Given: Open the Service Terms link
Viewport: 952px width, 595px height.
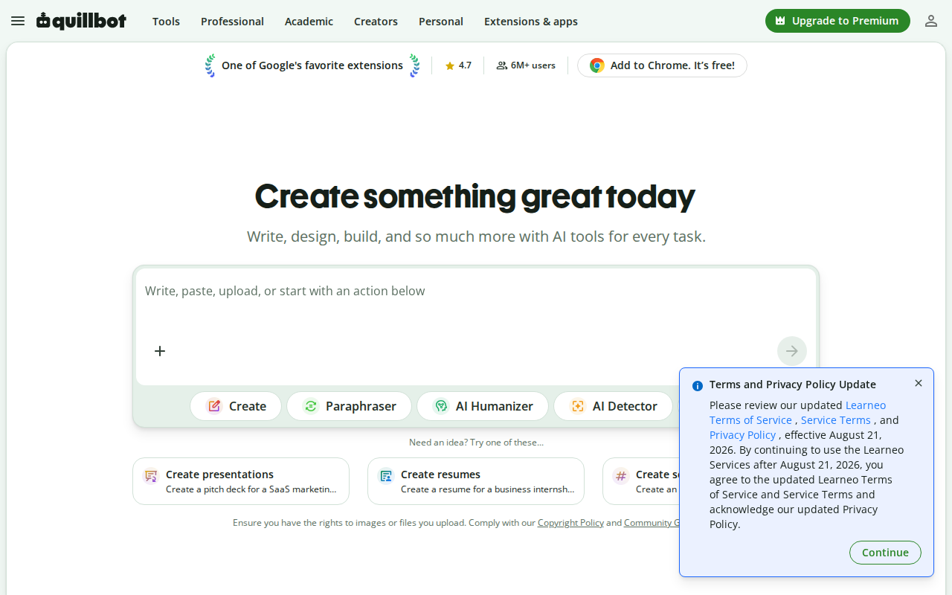Looking at the screenshot, I should coord(835,420).
